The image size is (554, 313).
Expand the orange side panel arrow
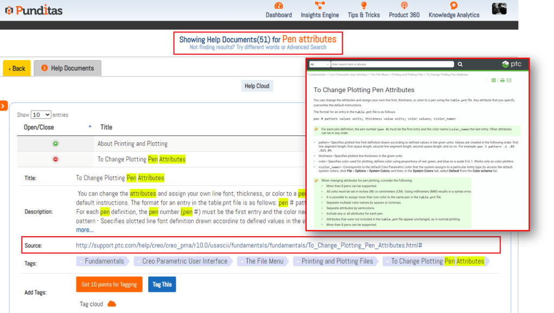click(x=3, y=106)
